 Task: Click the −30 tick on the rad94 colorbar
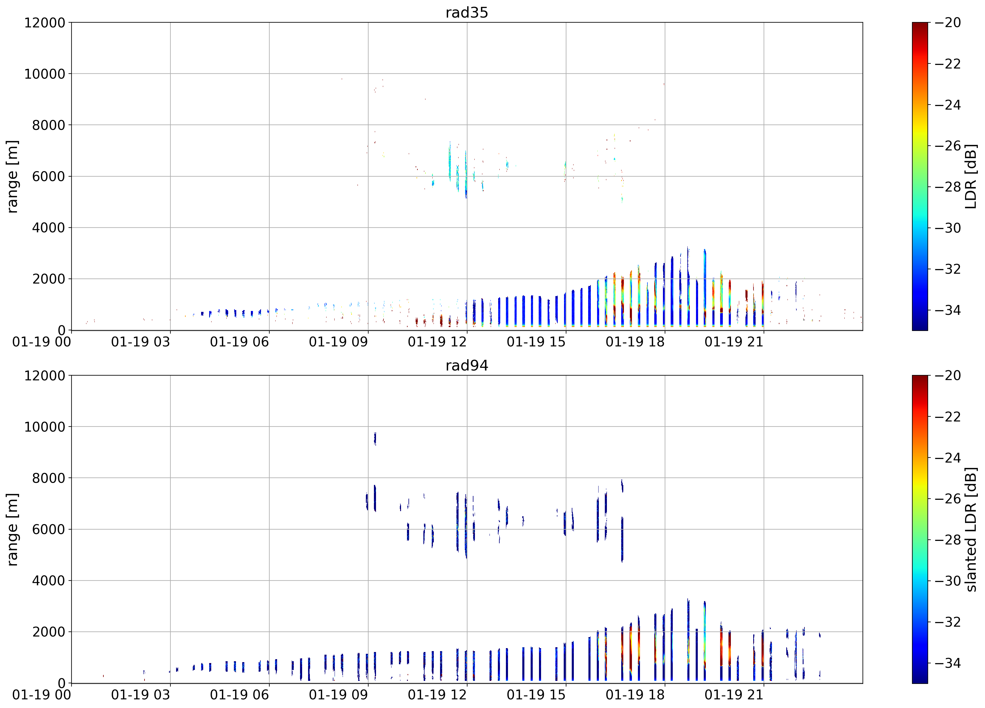948,581
